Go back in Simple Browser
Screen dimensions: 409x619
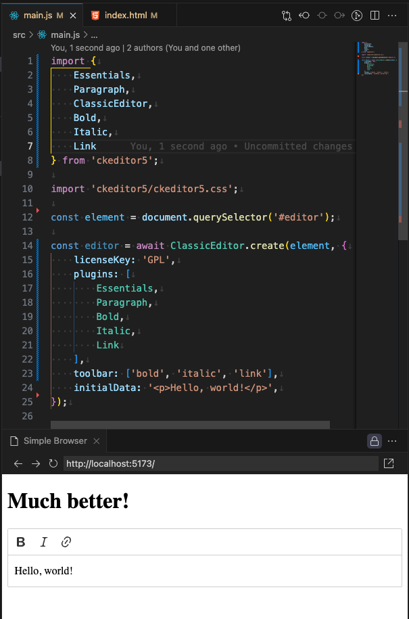pyautogui.click(x=18, y=463)
